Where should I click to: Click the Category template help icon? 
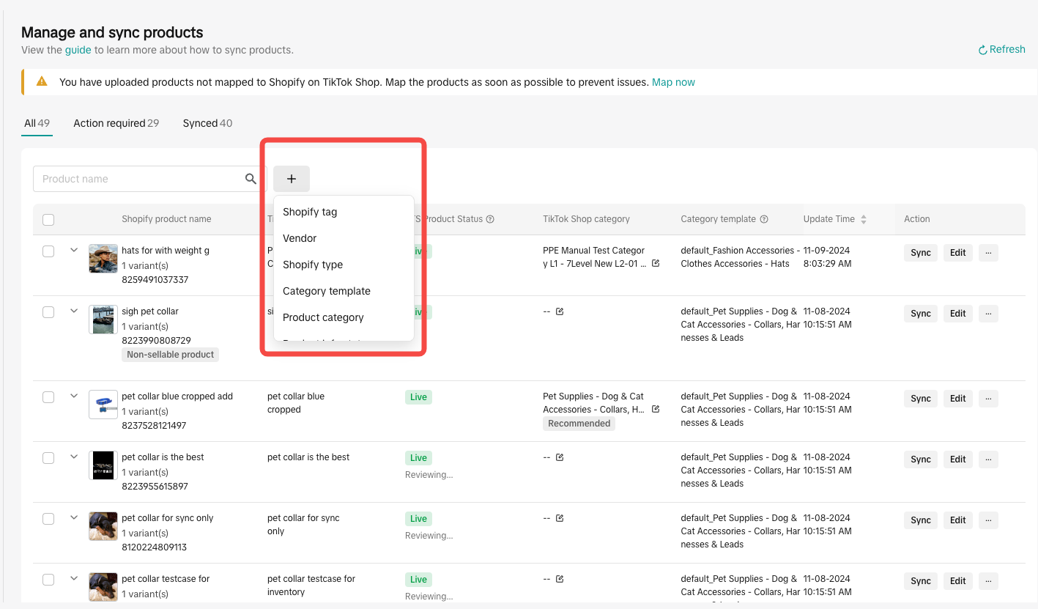click(x=764, y=219)
